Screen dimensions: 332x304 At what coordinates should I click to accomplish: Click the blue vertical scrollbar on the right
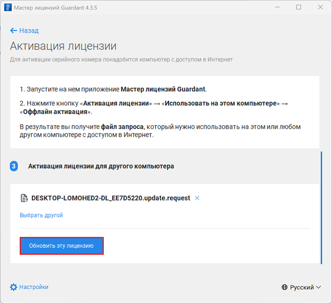(321, 206)
